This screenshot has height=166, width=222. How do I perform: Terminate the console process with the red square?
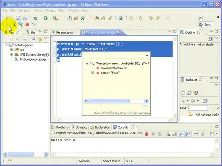[x=147, y=134]
